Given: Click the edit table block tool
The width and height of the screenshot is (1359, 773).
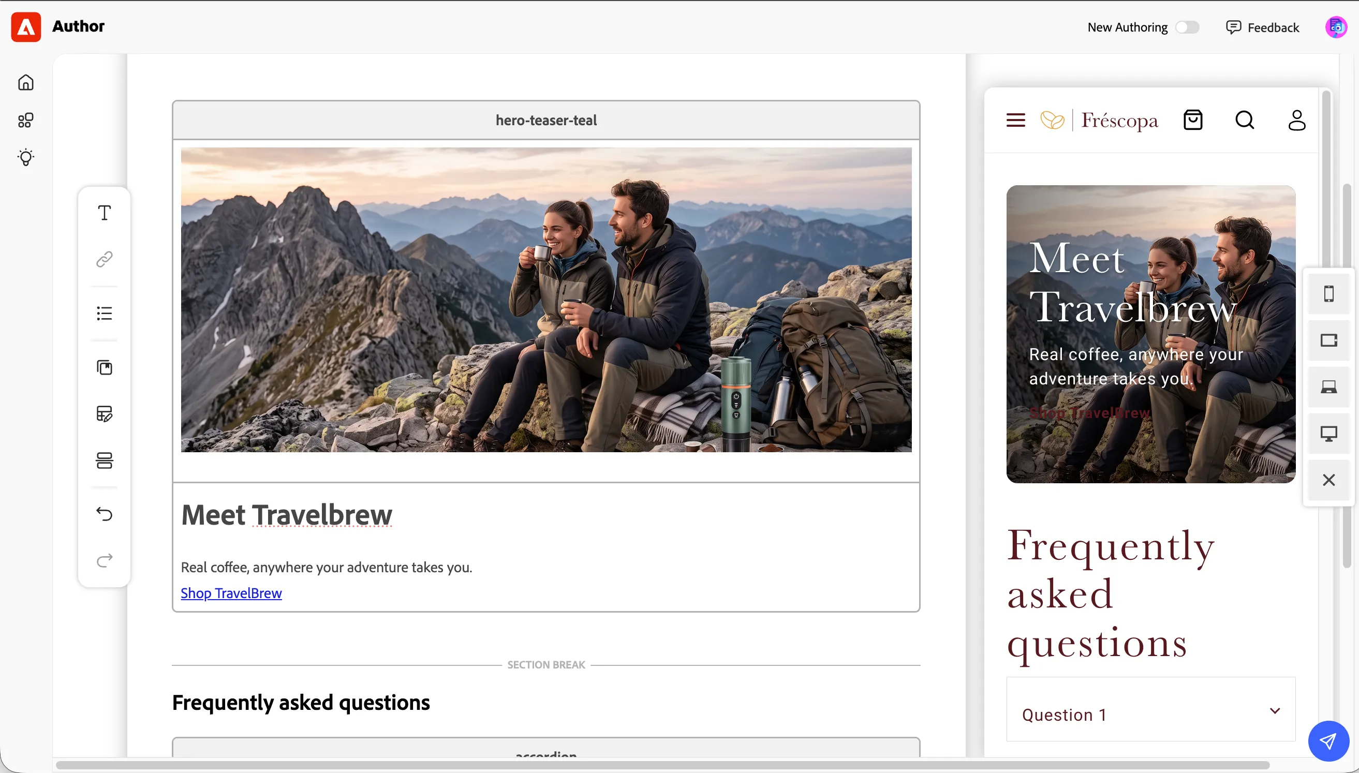Looking at the screenshot, I should pyautogui.click(x=105, y=413).
